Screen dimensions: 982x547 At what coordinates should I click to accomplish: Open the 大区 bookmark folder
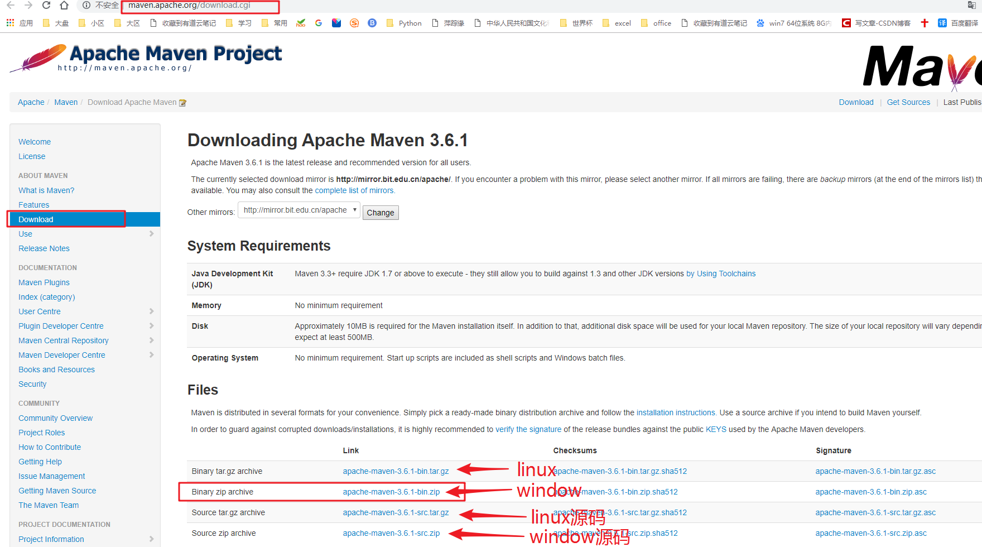click(x=127, y=23)
